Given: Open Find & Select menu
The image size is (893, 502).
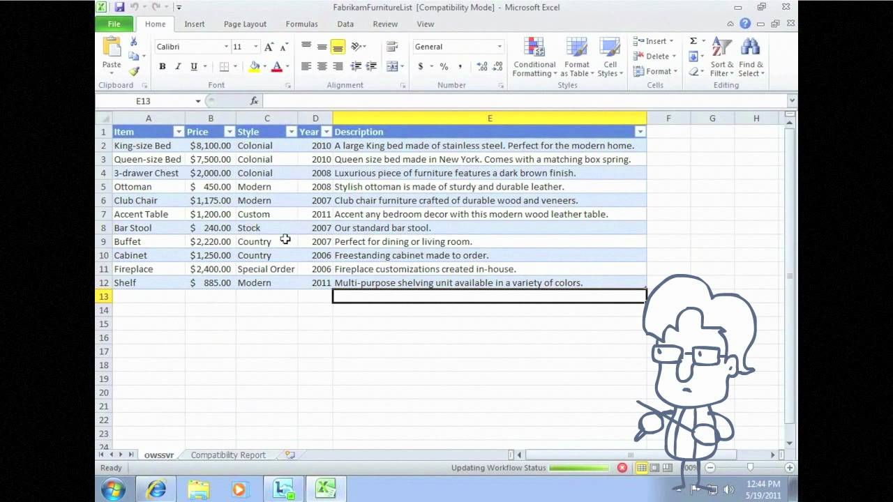Looking at the screenshot, I should 751,57.
